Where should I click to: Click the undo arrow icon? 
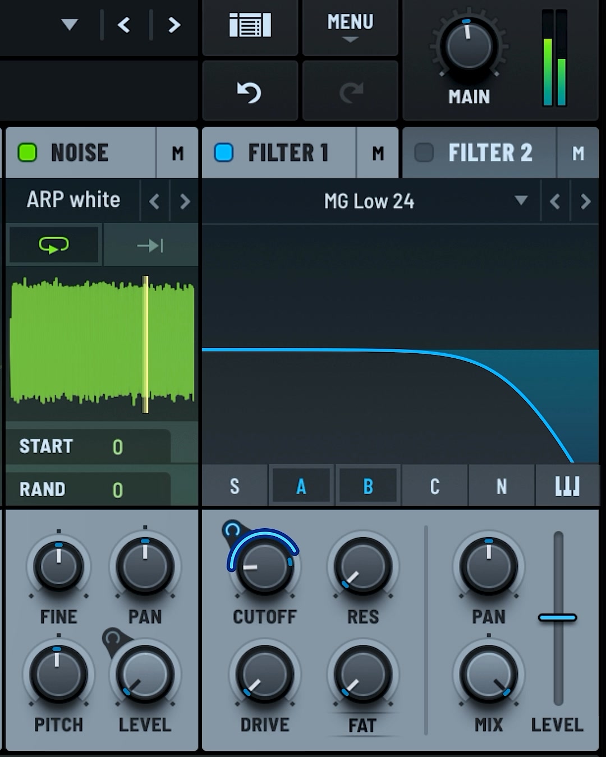(249, 93)
